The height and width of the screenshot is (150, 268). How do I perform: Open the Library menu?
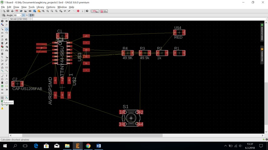click(x=40, y=7)
